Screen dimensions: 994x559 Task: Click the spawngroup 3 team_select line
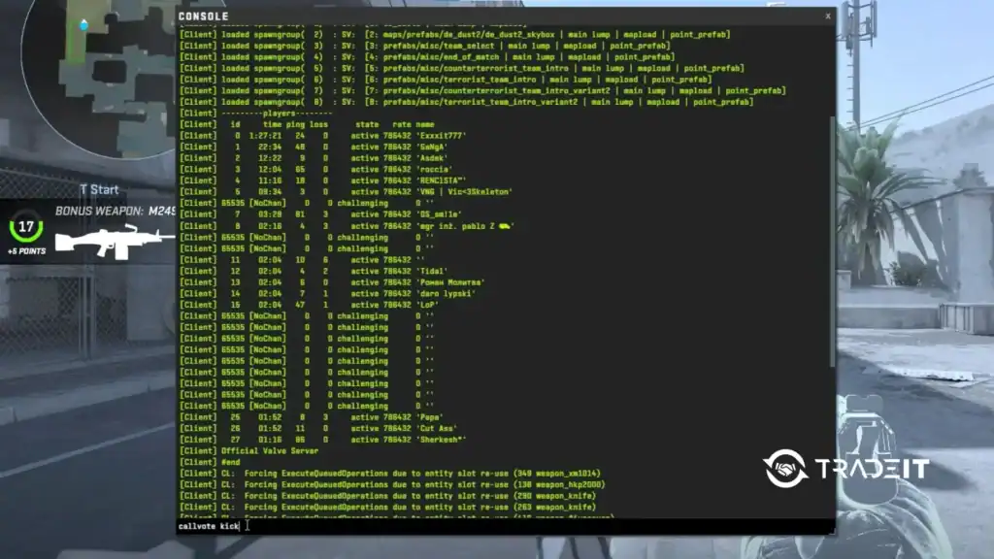point(425,47)
